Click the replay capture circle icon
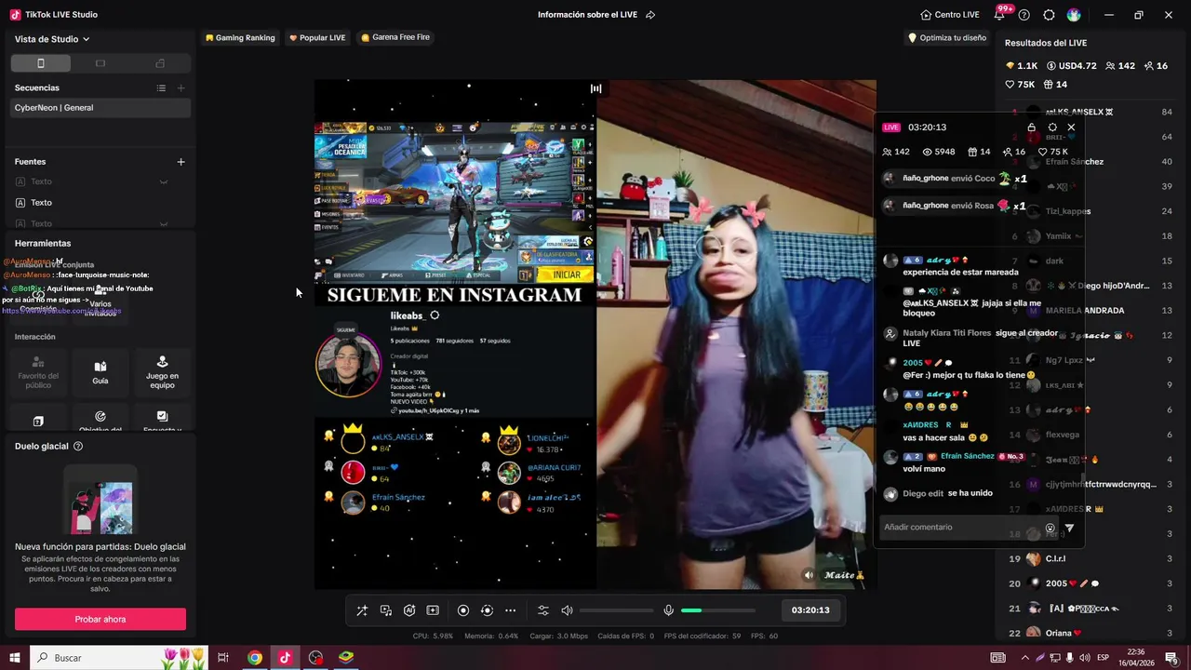The image size is (1191, 670). (487, 610)
